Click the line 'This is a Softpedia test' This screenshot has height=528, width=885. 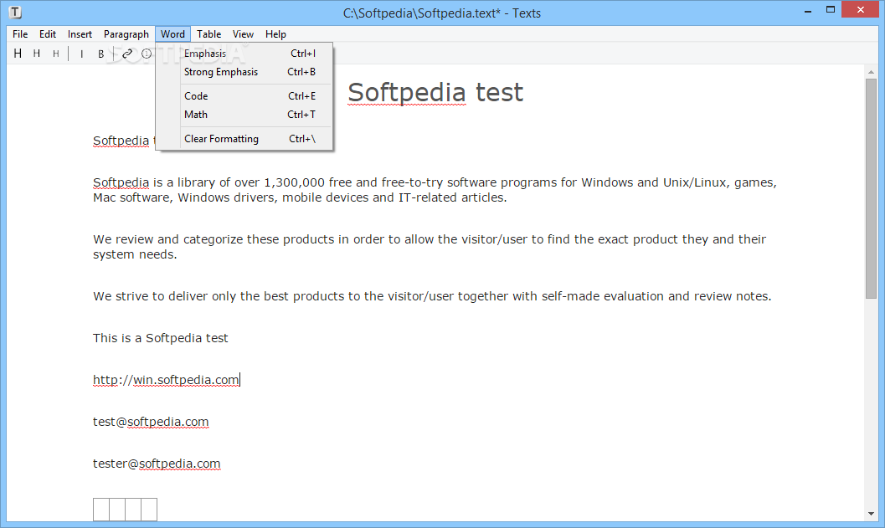pos(160,338)
